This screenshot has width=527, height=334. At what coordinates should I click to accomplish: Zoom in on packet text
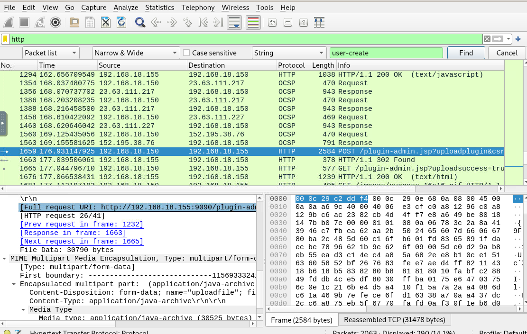tap(272, 22)
